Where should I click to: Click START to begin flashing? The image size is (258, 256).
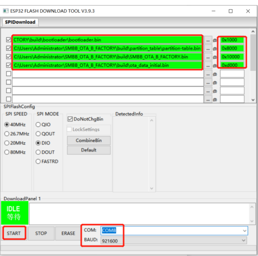(x=14, y=233)
